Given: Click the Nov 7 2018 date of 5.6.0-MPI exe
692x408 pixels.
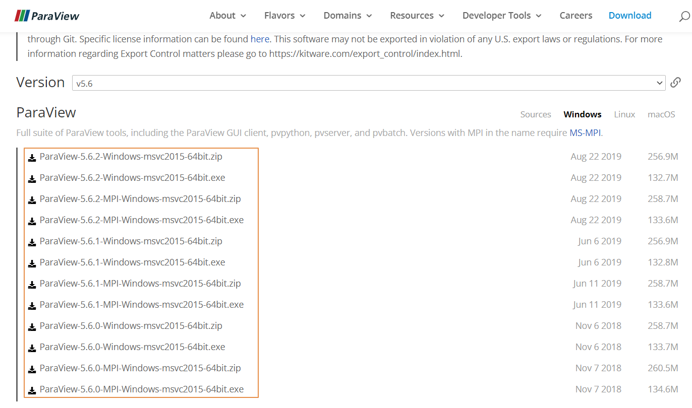Looking at the screenshot, I should coord(598,389).
